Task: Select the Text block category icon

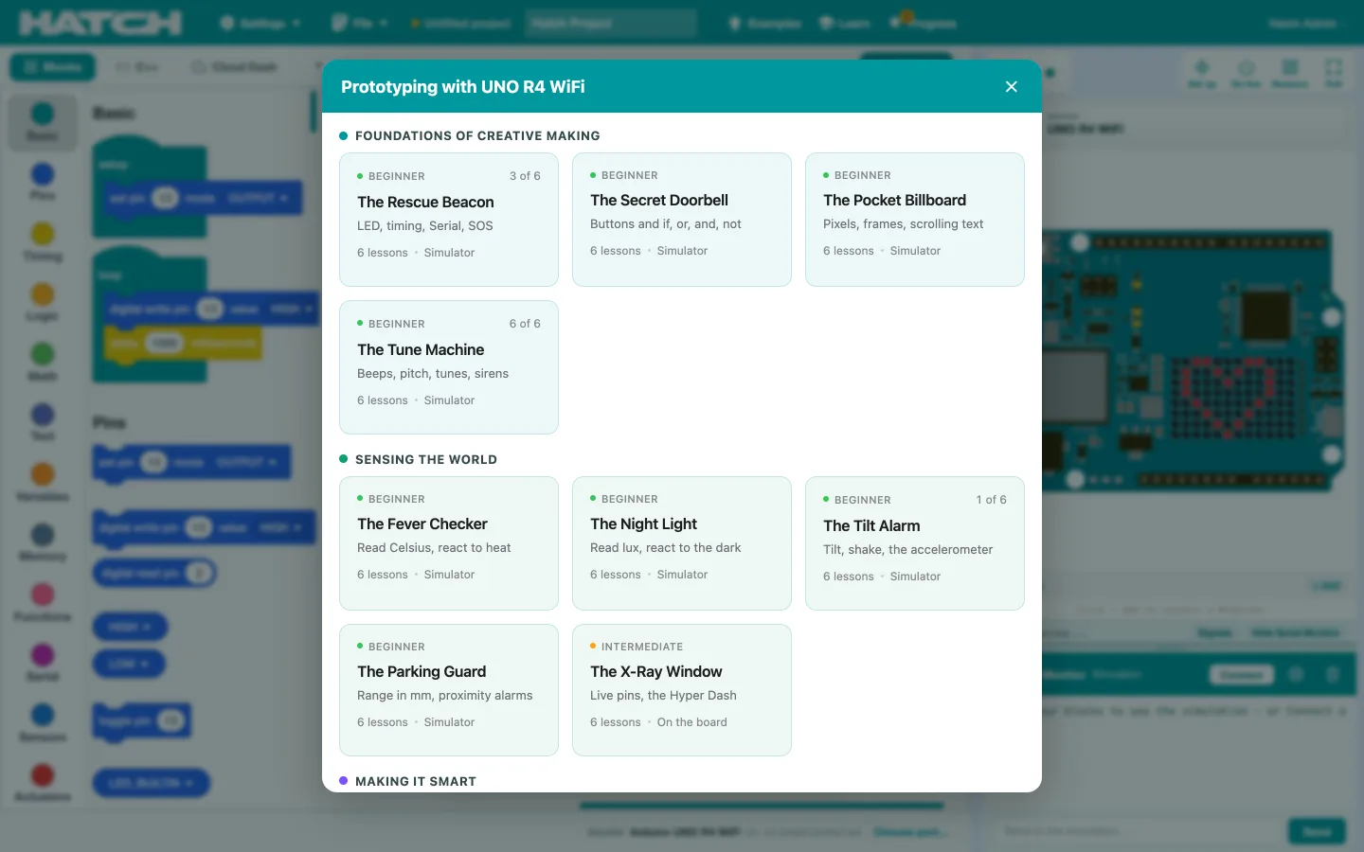Action: click(43, 415)
